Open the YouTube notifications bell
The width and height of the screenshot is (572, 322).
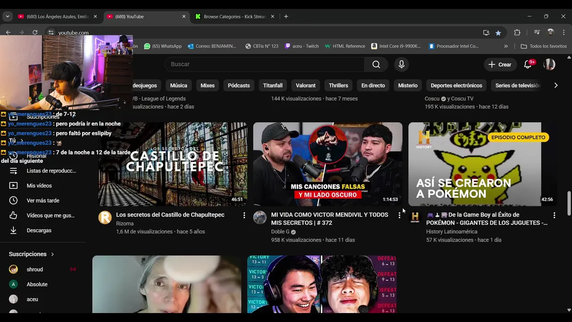pos(528,64)
